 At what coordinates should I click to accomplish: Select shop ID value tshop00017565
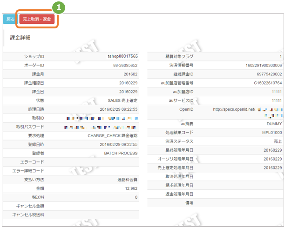click(x=122, y=56)
